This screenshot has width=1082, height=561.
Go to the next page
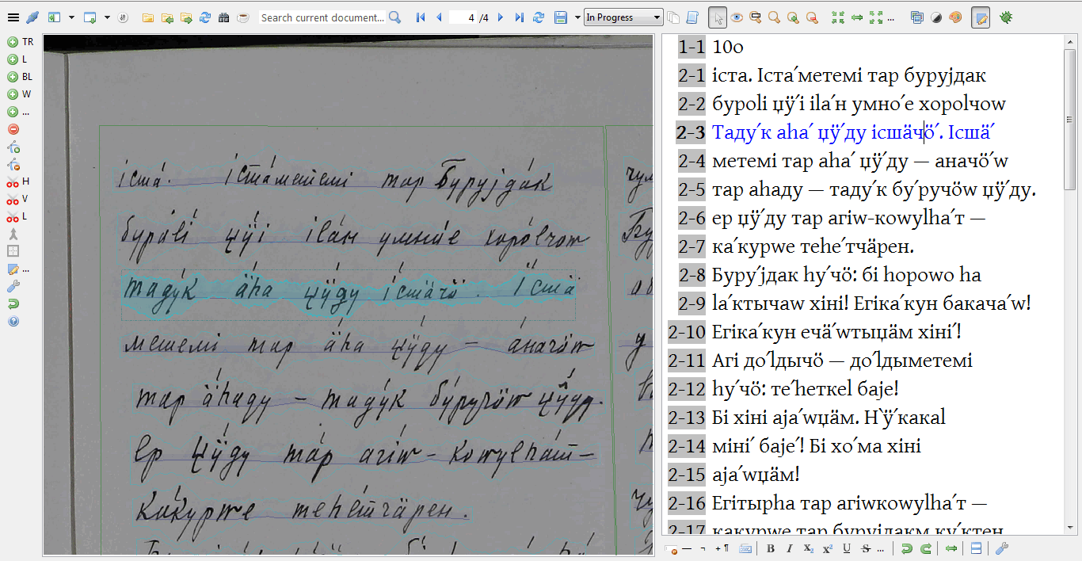click(x=500, y=17)
